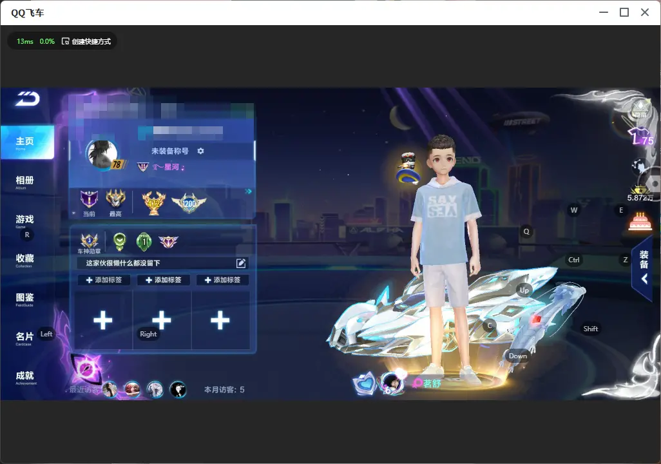Screen dimensions: 661x464
Task: Minimize the QQ飞车 window
Action: [604, 13]
